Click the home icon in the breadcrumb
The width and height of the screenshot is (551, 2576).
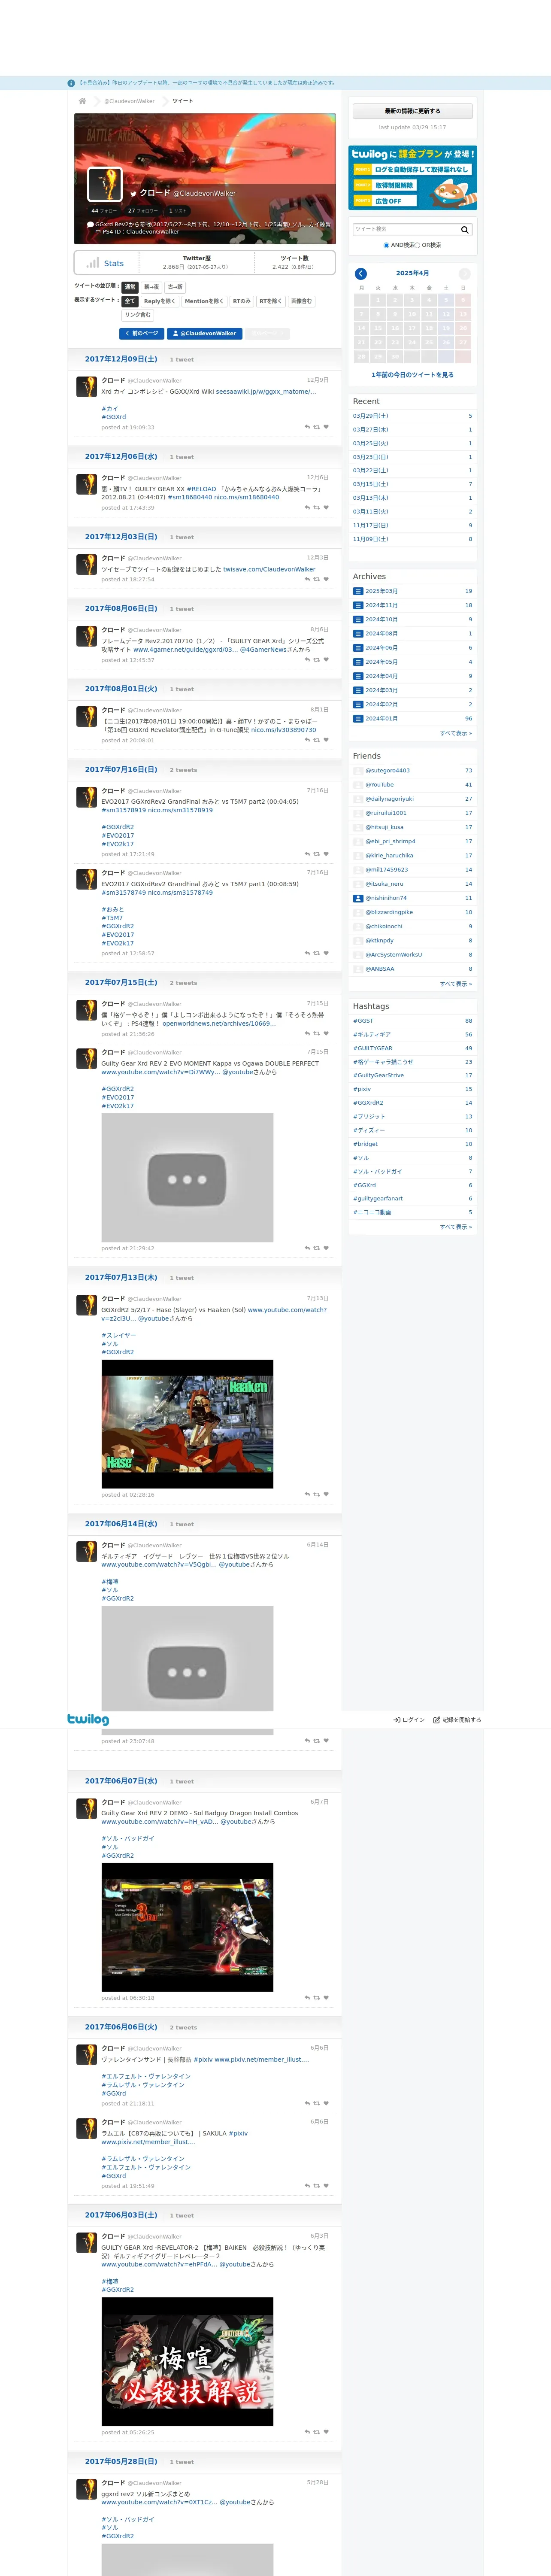(83, 101)
